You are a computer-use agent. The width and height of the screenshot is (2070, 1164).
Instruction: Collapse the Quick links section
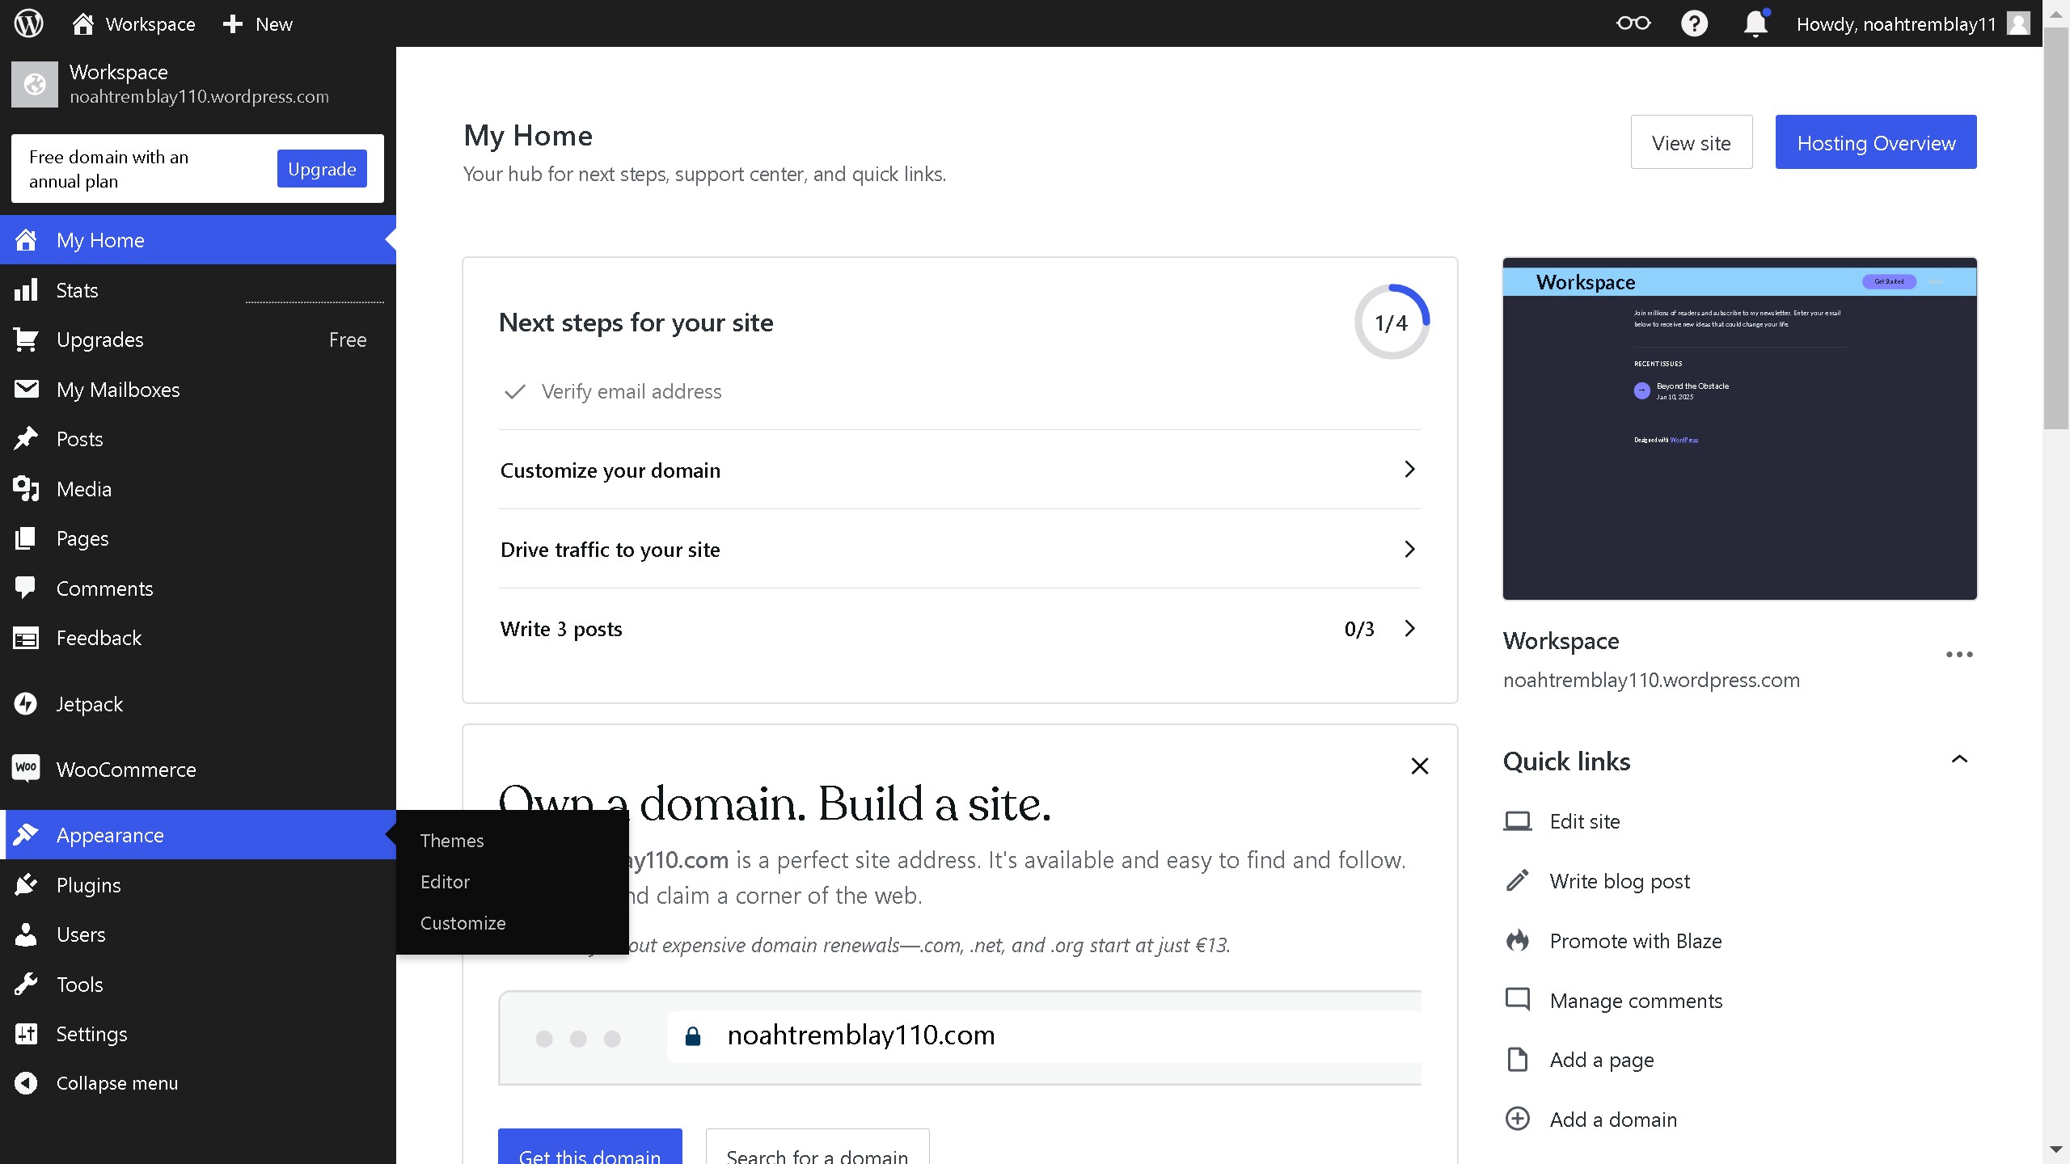(1960, 758)
